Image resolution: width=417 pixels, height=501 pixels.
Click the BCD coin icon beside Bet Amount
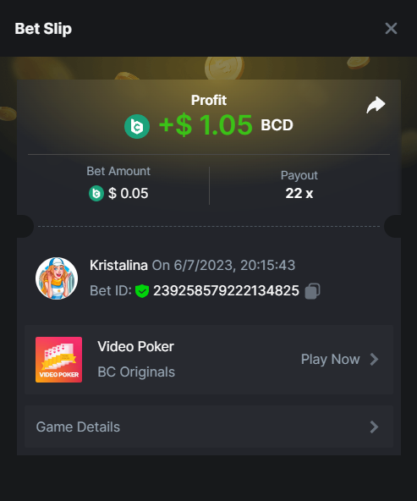click(x=96, y=193)
